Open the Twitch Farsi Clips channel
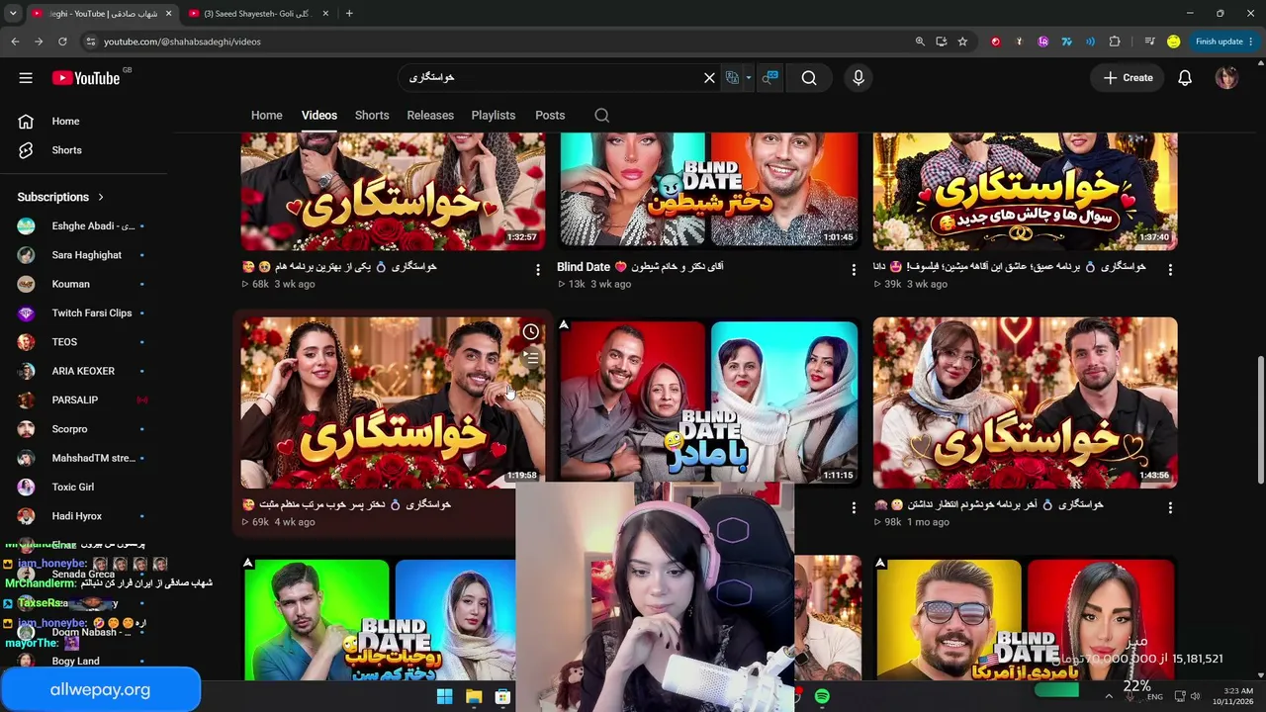This screenshot has width=1266, height=712. [83, 313]
